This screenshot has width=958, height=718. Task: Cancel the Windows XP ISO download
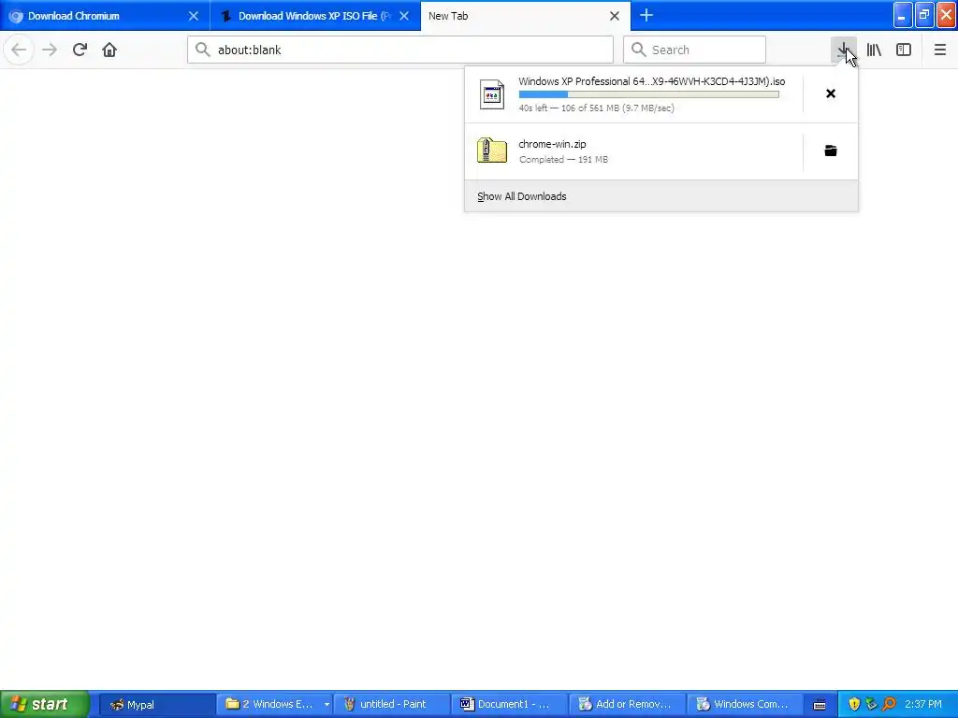[x=831, y=93]
